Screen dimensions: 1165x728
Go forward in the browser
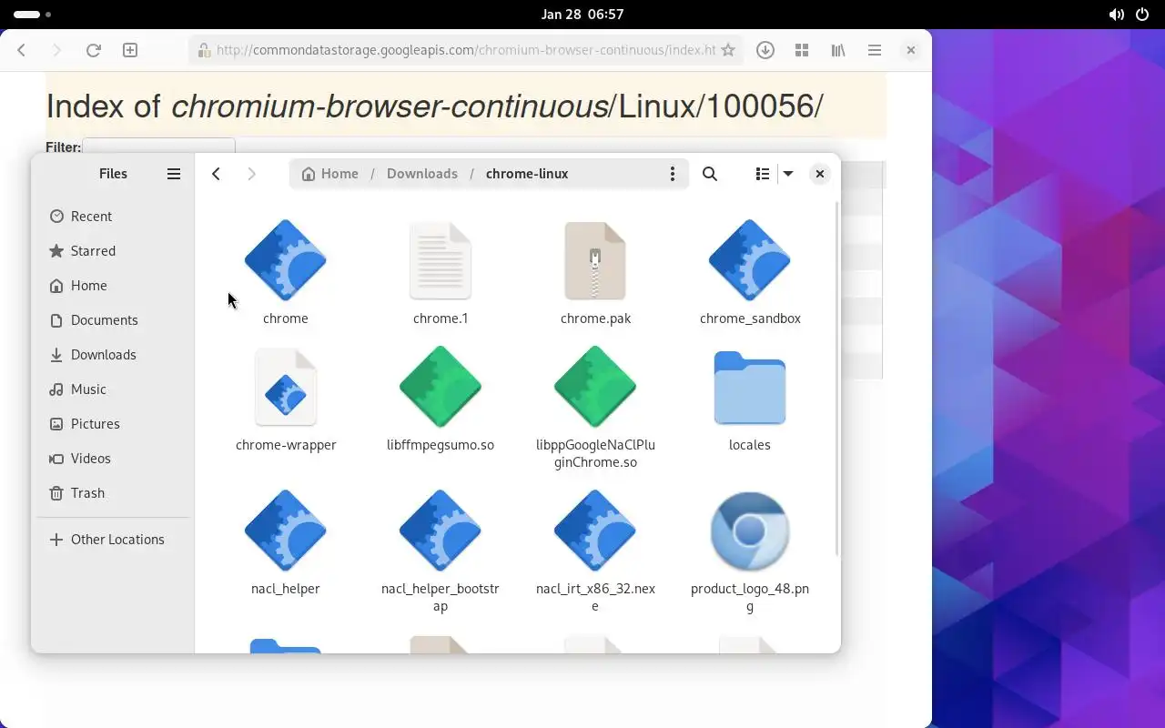coord(56,50)
